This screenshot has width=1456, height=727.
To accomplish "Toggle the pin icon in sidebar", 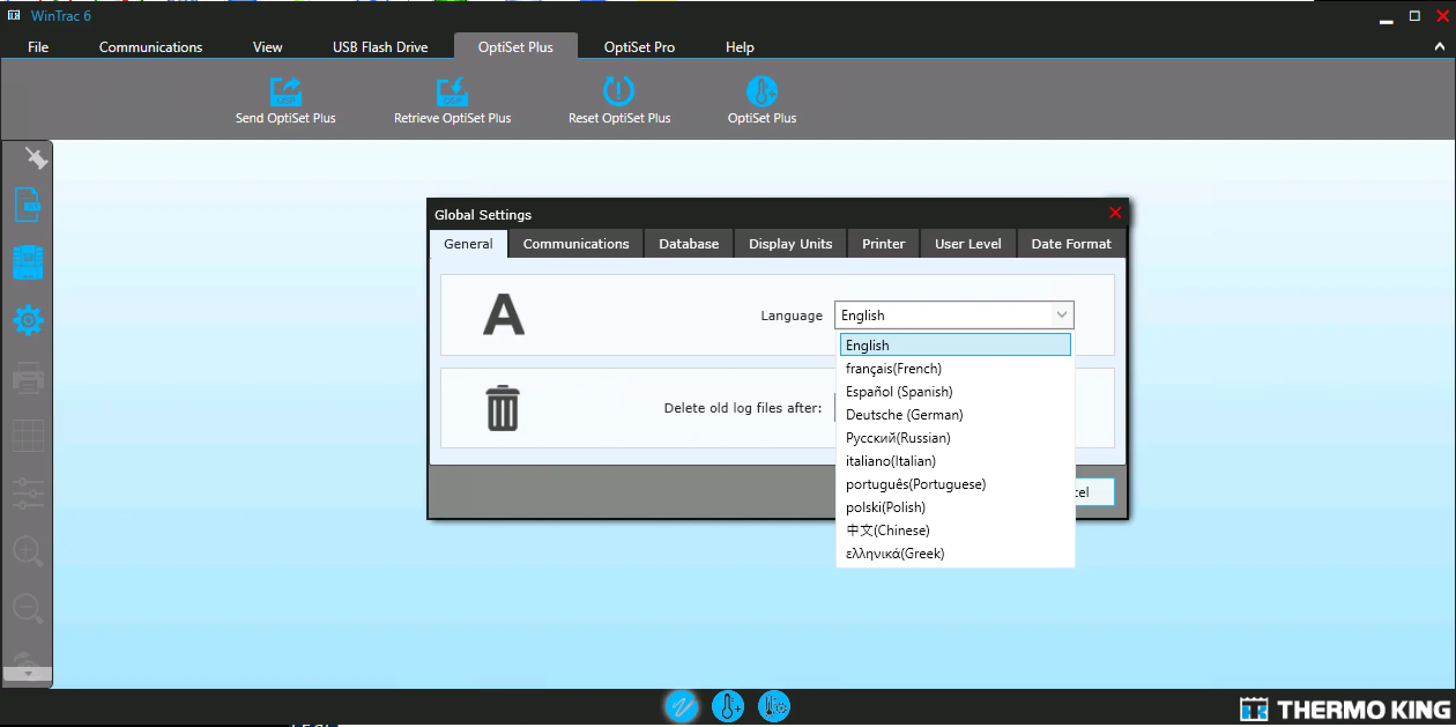I will tap(36, 158).
